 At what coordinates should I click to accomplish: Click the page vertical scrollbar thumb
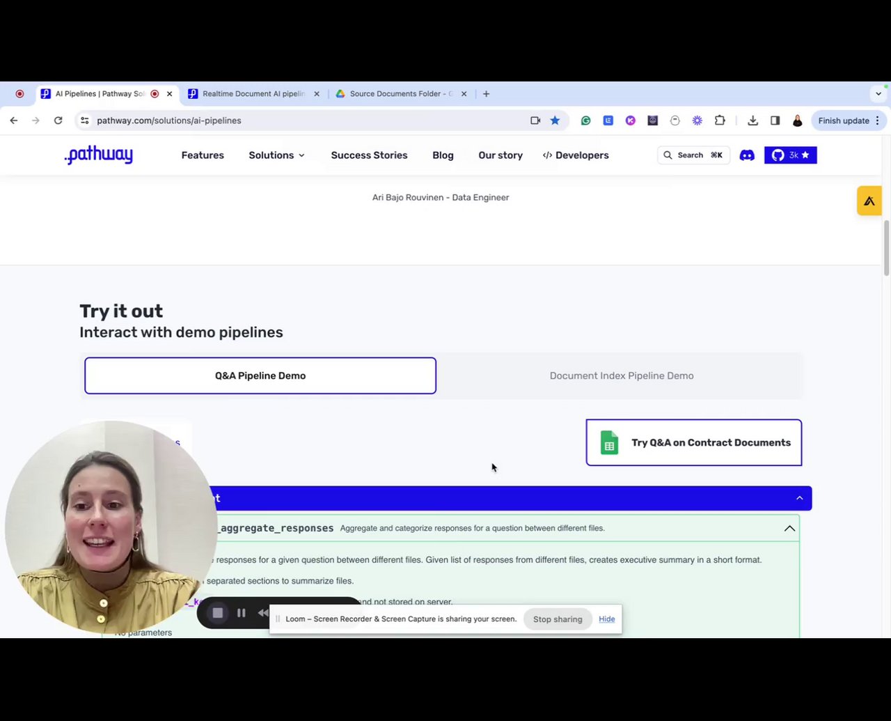click(x=886, y=248)
